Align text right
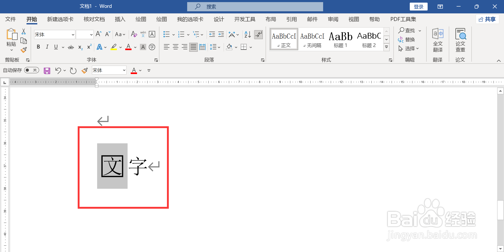Screen dimensions: 504x252 (x=185, y=47)
